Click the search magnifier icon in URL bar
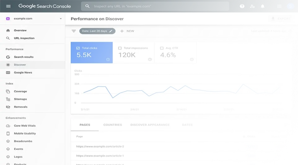This screenshot has height=165, width=298. click(87, 6)
